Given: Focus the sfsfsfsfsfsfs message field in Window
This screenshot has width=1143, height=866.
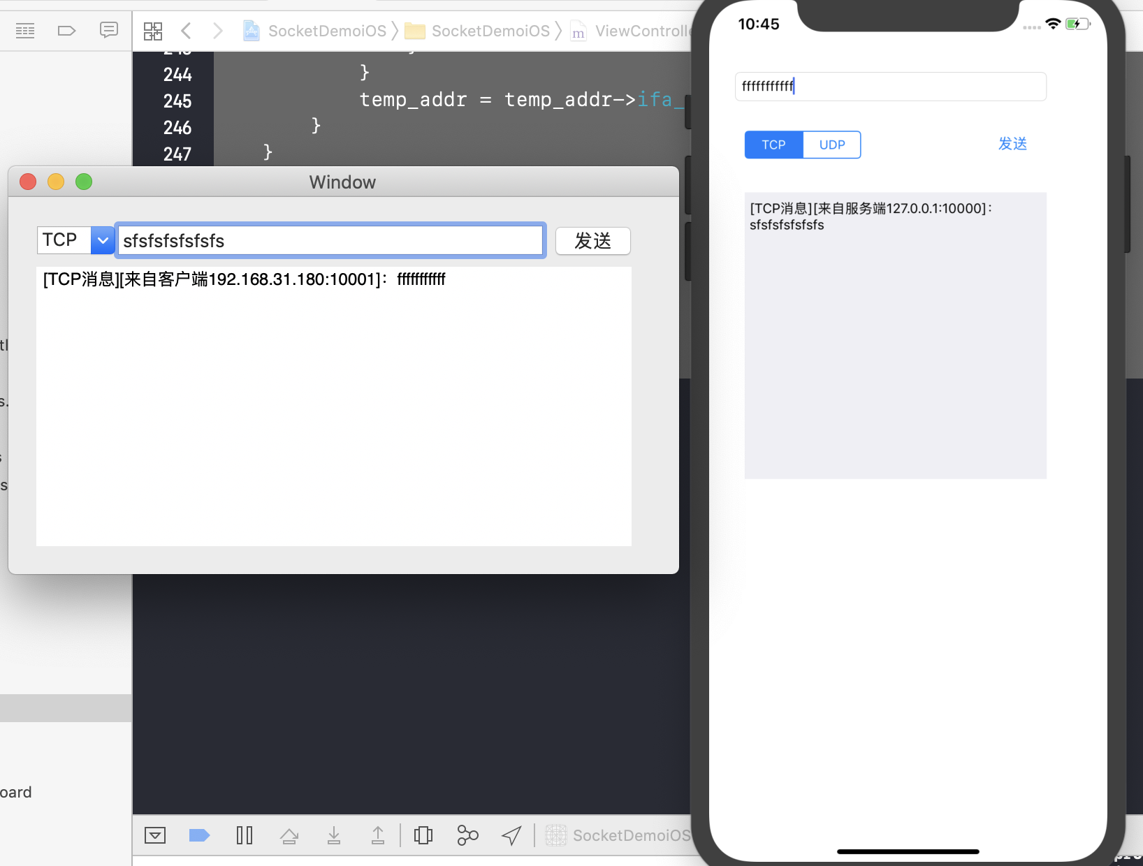Looking at the screenshot, I should coord(330,241).
